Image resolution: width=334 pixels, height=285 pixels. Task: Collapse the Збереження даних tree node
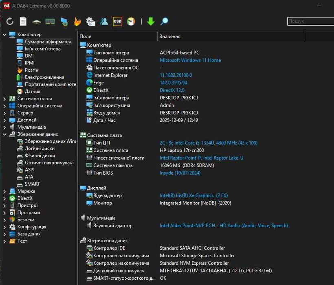(4, 134)
